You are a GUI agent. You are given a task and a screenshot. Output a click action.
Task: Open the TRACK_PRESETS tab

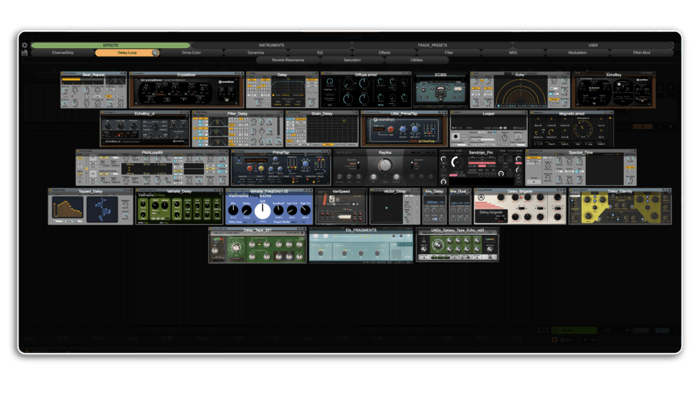tap(432, 45)
